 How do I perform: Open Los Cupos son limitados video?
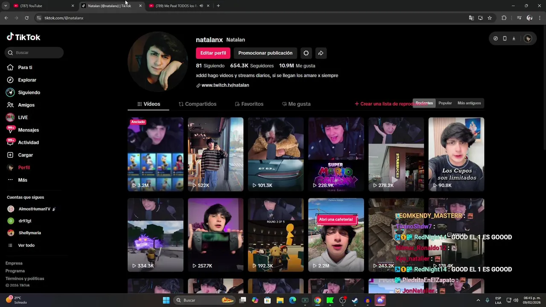click(x=456, y=154)
